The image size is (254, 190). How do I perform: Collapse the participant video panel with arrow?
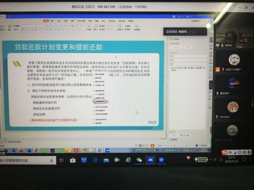pos(211,85)
